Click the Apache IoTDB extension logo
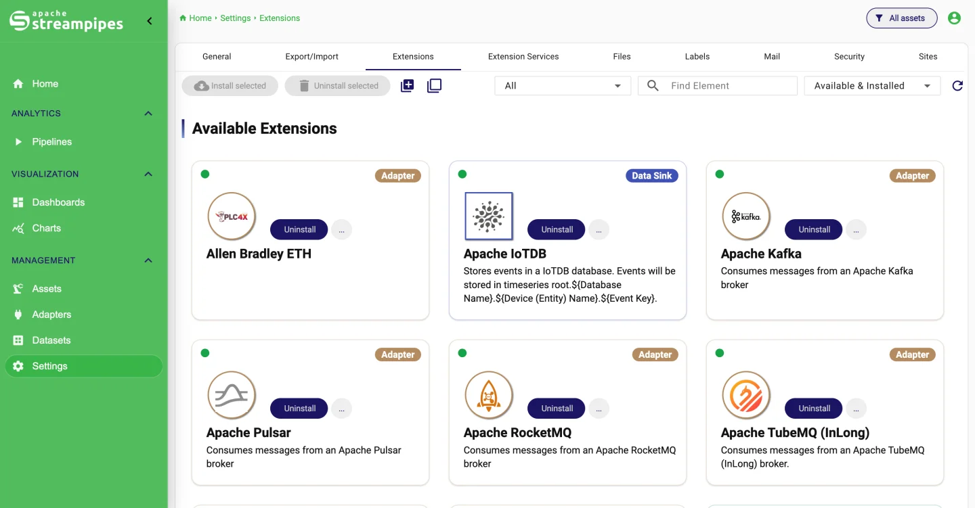The height and width of the screenshot is (508, 975). [x=489, y=216]
